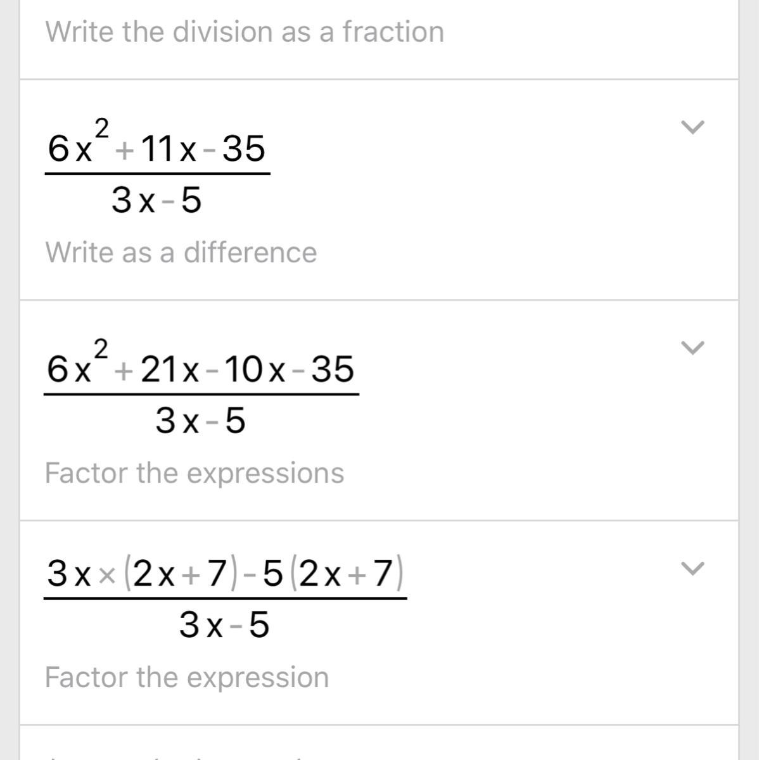Tap the "Write the division as a fraction" hint
The image size is (759, 760).
[x=245, y=32]
